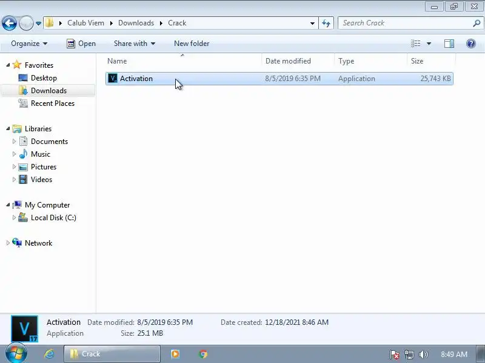Create a New folder
The width and height of the screenshot is (485, 363).
pyautogui.click(x=192, y=44)
